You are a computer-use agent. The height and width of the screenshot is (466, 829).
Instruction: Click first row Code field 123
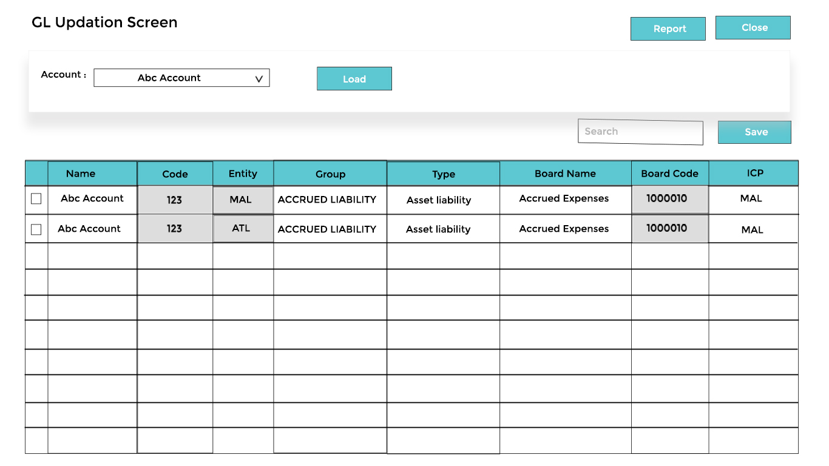pos(175,200)
